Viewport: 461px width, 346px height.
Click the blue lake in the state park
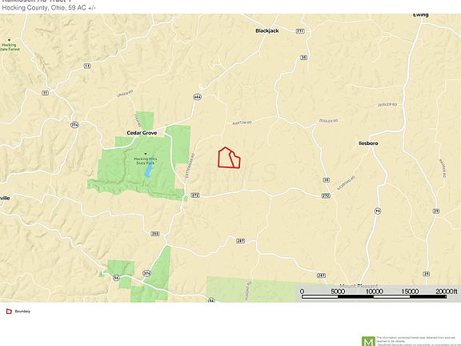pyautogui.click(x=149, y=169)
